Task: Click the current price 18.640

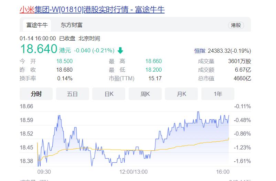Action: point(39,49)
